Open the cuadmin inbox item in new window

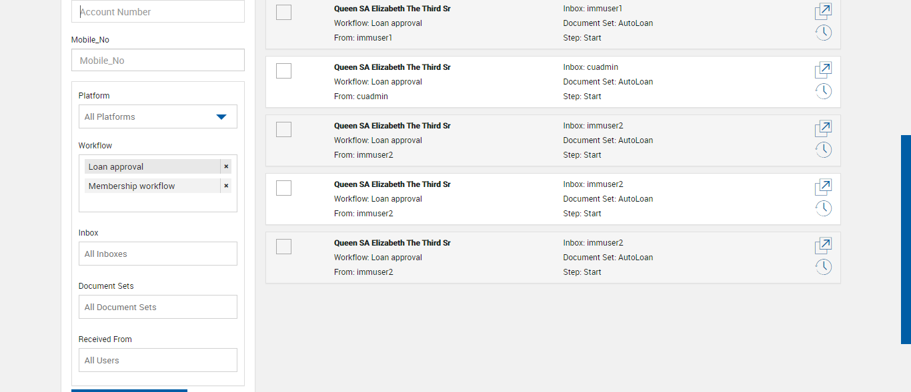click(x=824, y=70)
